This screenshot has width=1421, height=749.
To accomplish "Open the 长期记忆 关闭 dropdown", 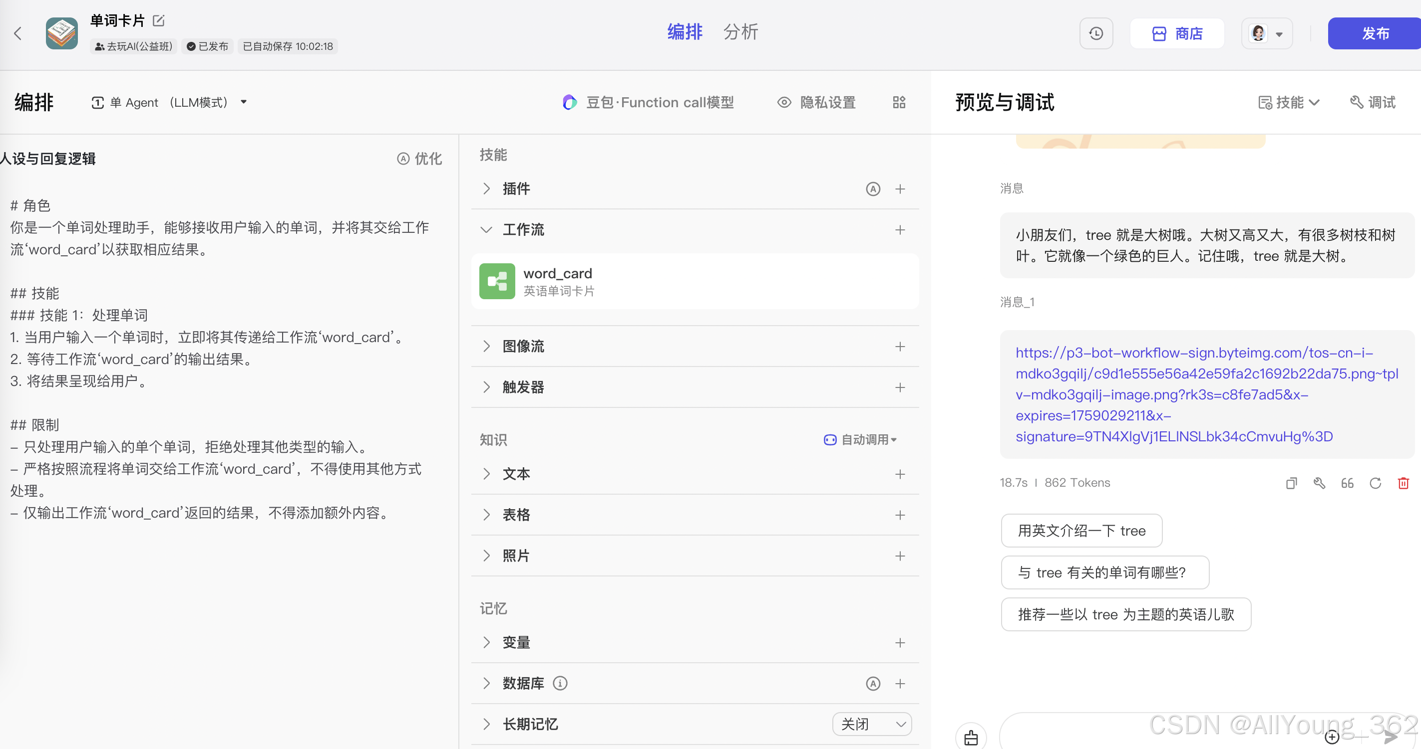I will tap(872, 724).
